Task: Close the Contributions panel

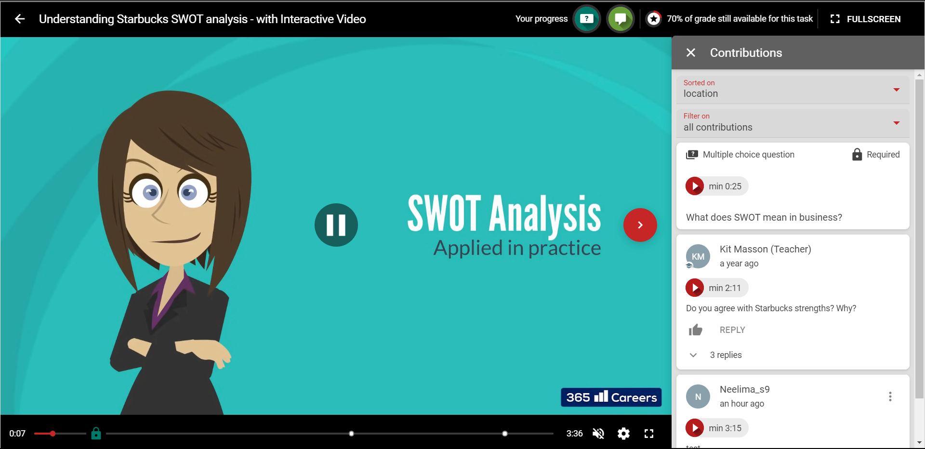Action: point(691,53)
